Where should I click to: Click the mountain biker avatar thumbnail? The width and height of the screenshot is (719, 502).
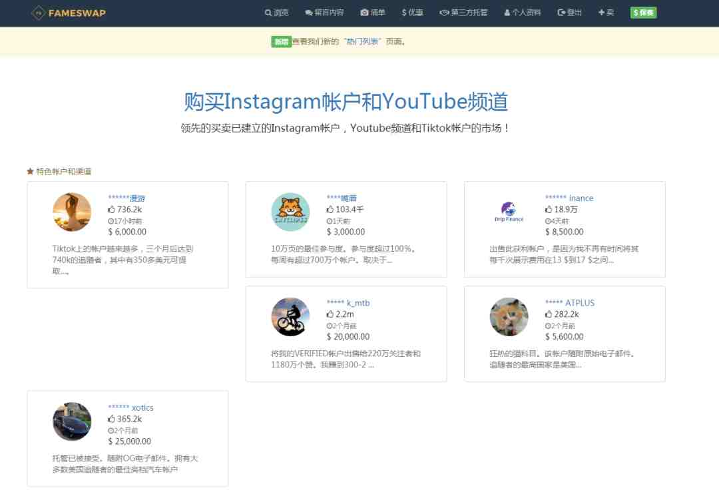coord(290,317)
